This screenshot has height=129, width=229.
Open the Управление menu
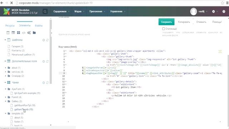[118, 11]
